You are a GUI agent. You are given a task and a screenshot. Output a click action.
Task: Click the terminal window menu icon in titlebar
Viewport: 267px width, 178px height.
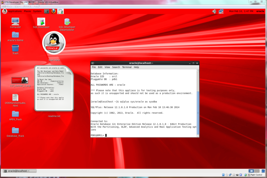pyautogui.click(x=93, y=63)
